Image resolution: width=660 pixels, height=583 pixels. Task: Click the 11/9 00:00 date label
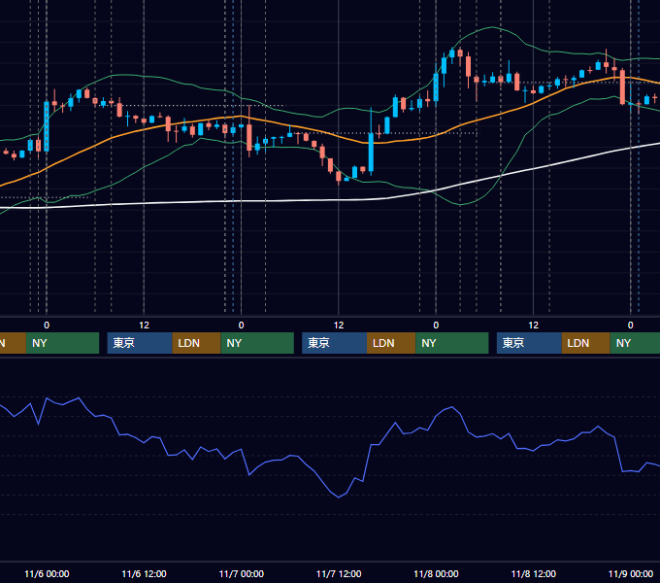click(631, 573)
